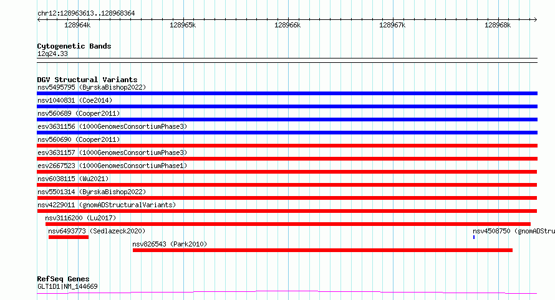Click the DGV Structural Variants track title
Screen dimensions: 555x300
(x=87, y=80)
